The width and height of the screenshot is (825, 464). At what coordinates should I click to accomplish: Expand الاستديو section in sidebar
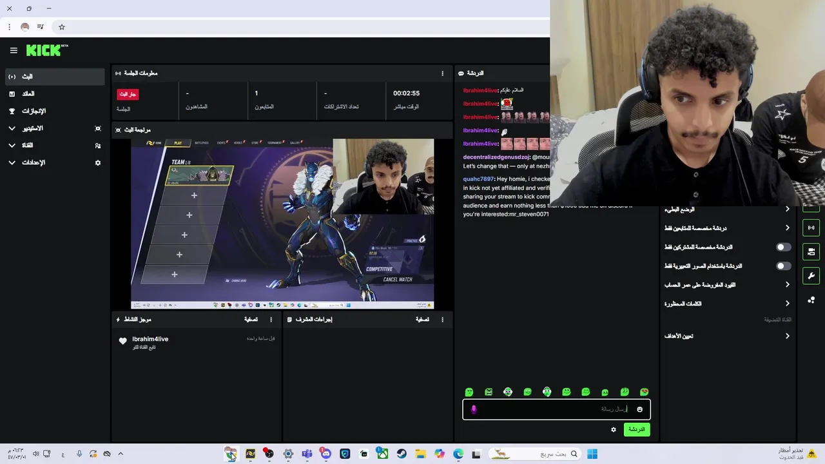pos(12,128)
